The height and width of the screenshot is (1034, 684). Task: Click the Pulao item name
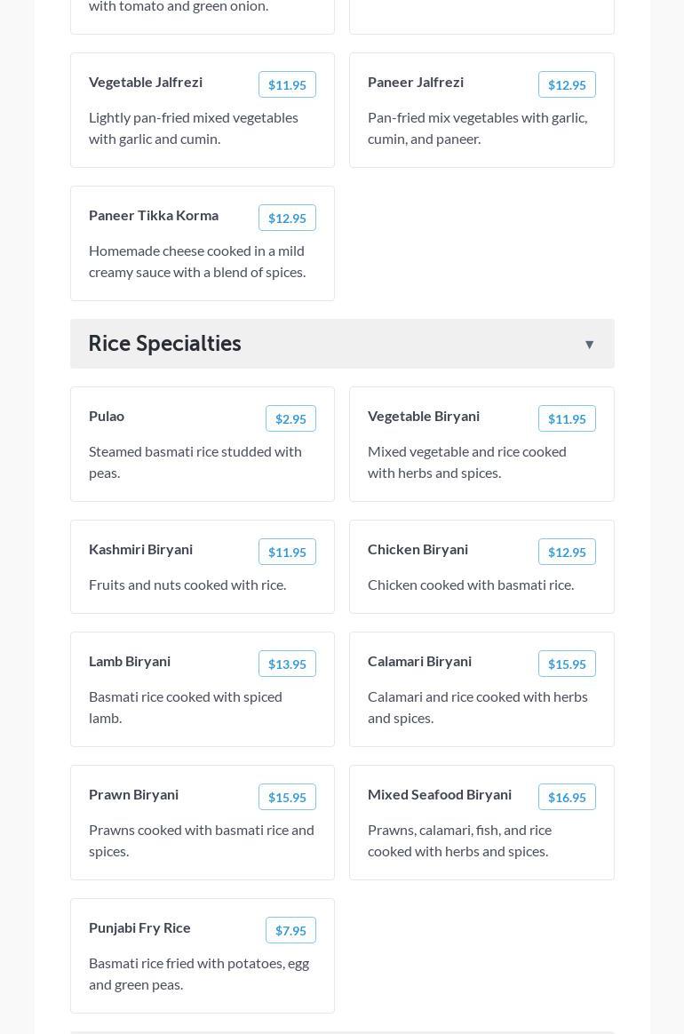(x=107, y=416)
